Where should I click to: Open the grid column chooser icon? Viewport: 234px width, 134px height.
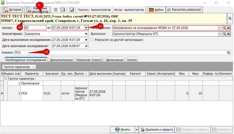click(x=2, y=74)
